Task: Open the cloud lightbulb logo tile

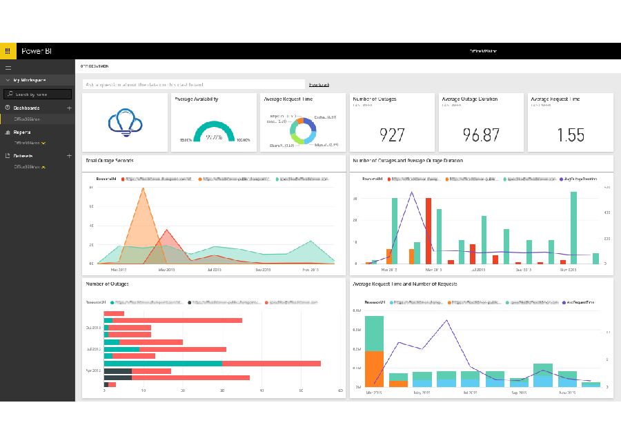Action: pos(125,122)
